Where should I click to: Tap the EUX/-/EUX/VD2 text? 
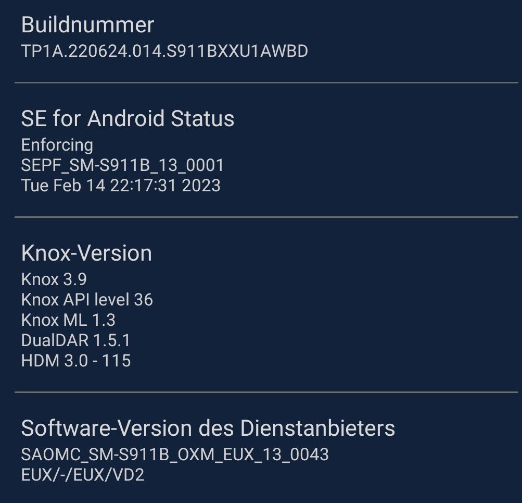83,475
